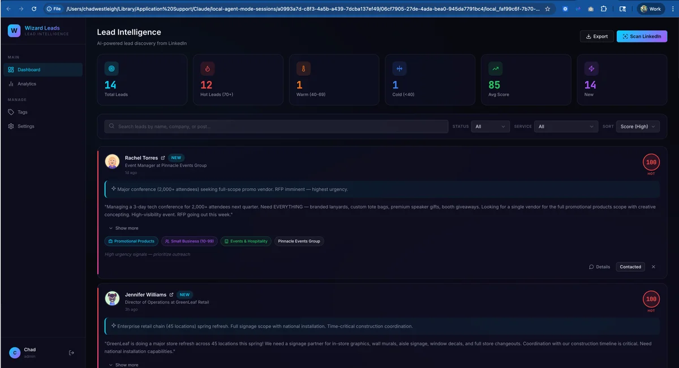Click Jennifer Williams' 100 HOT score badge
Viewport: 679px width, 368px height.
[651, 299]
